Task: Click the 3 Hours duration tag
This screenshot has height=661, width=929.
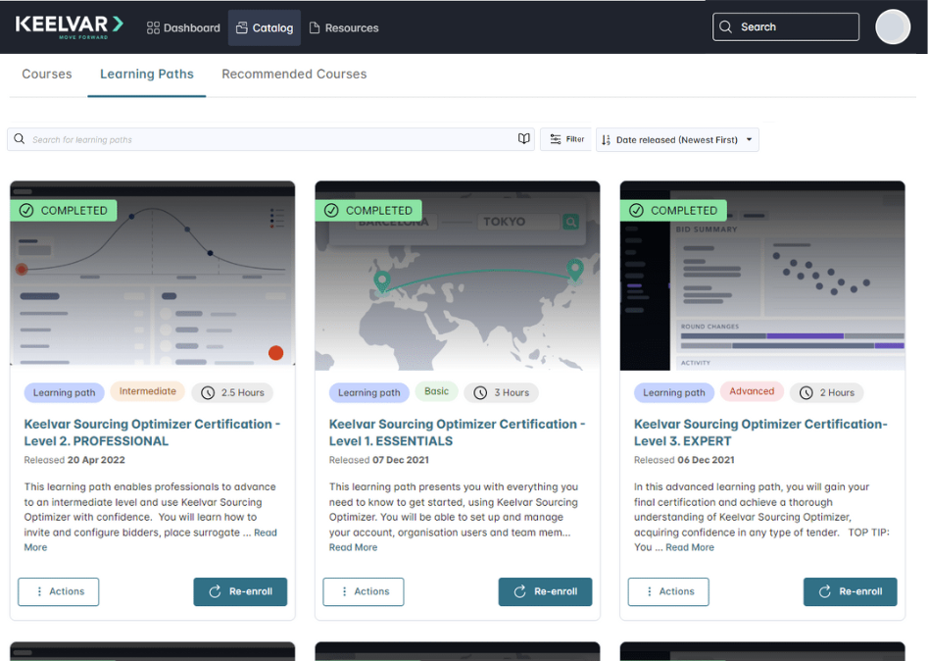Action: (x=501, y=392)
